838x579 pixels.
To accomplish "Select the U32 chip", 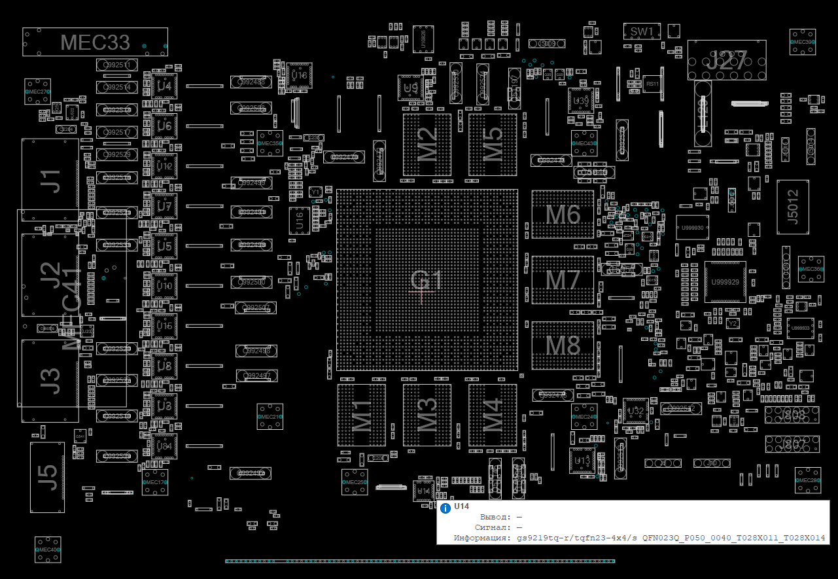I will click(x=635, y=410).
